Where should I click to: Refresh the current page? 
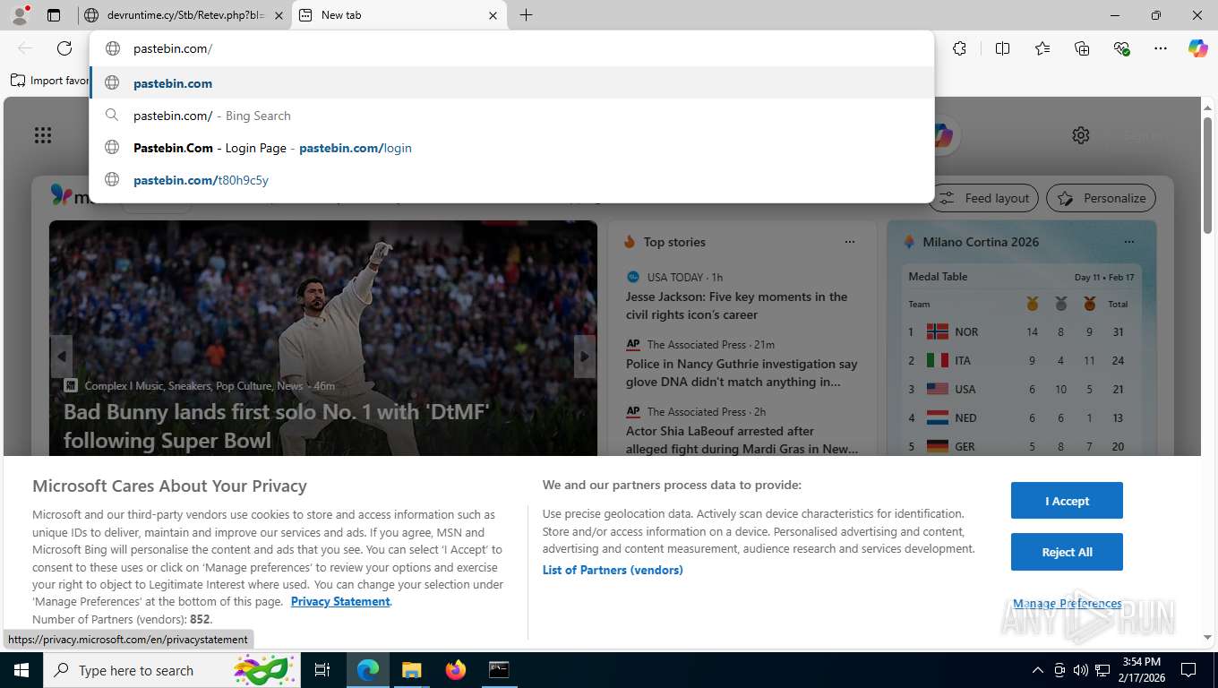pyautogui.click(x=64, y=48)
